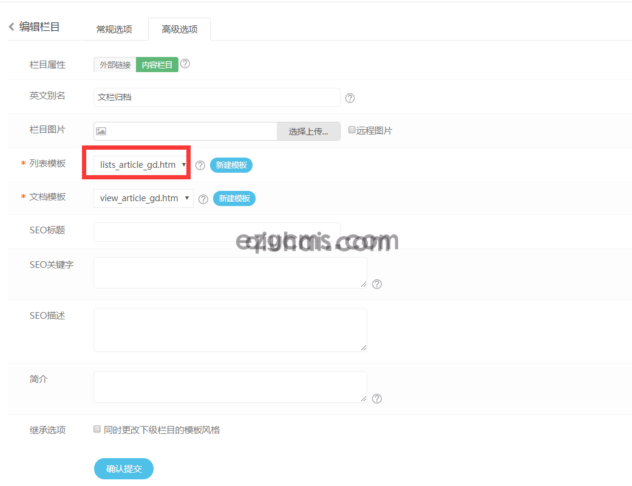Click the SEO描述 textarea
Viewport: 632px width, 486px height.
tap(230, 330)
